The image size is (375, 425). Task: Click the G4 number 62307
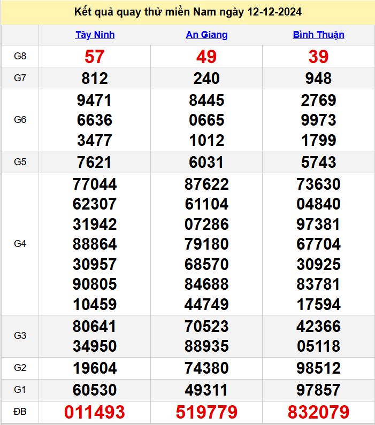[x=95, y=204]
